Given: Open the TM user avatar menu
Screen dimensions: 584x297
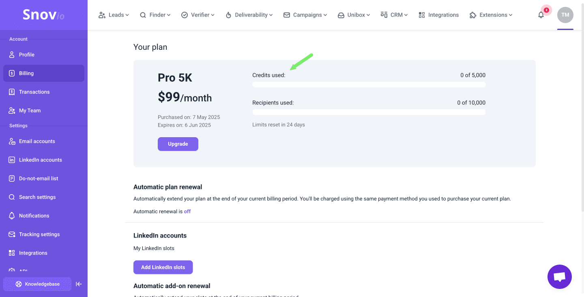Looking at the screenshot, I should pos(565,15).
